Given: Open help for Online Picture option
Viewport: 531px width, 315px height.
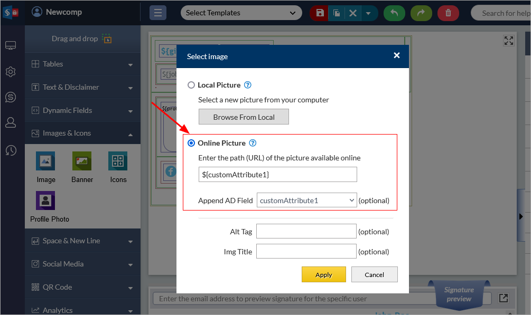Looking at the screenshot, I should (x=253, y=143).
